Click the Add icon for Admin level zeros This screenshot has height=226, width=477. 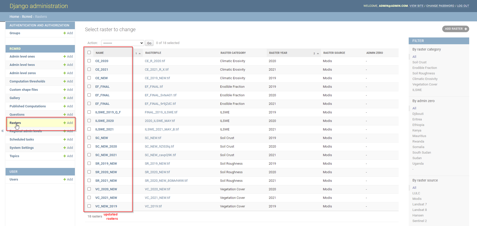click(68, 73)
